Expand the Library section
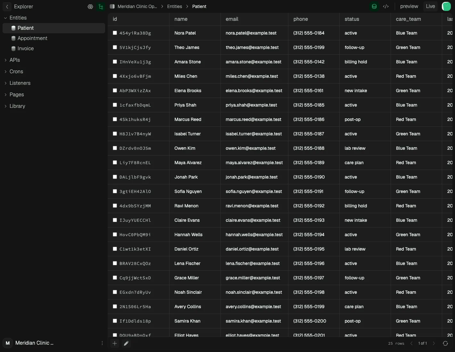The height and width of the screenshot is (352, 455). 5,106
